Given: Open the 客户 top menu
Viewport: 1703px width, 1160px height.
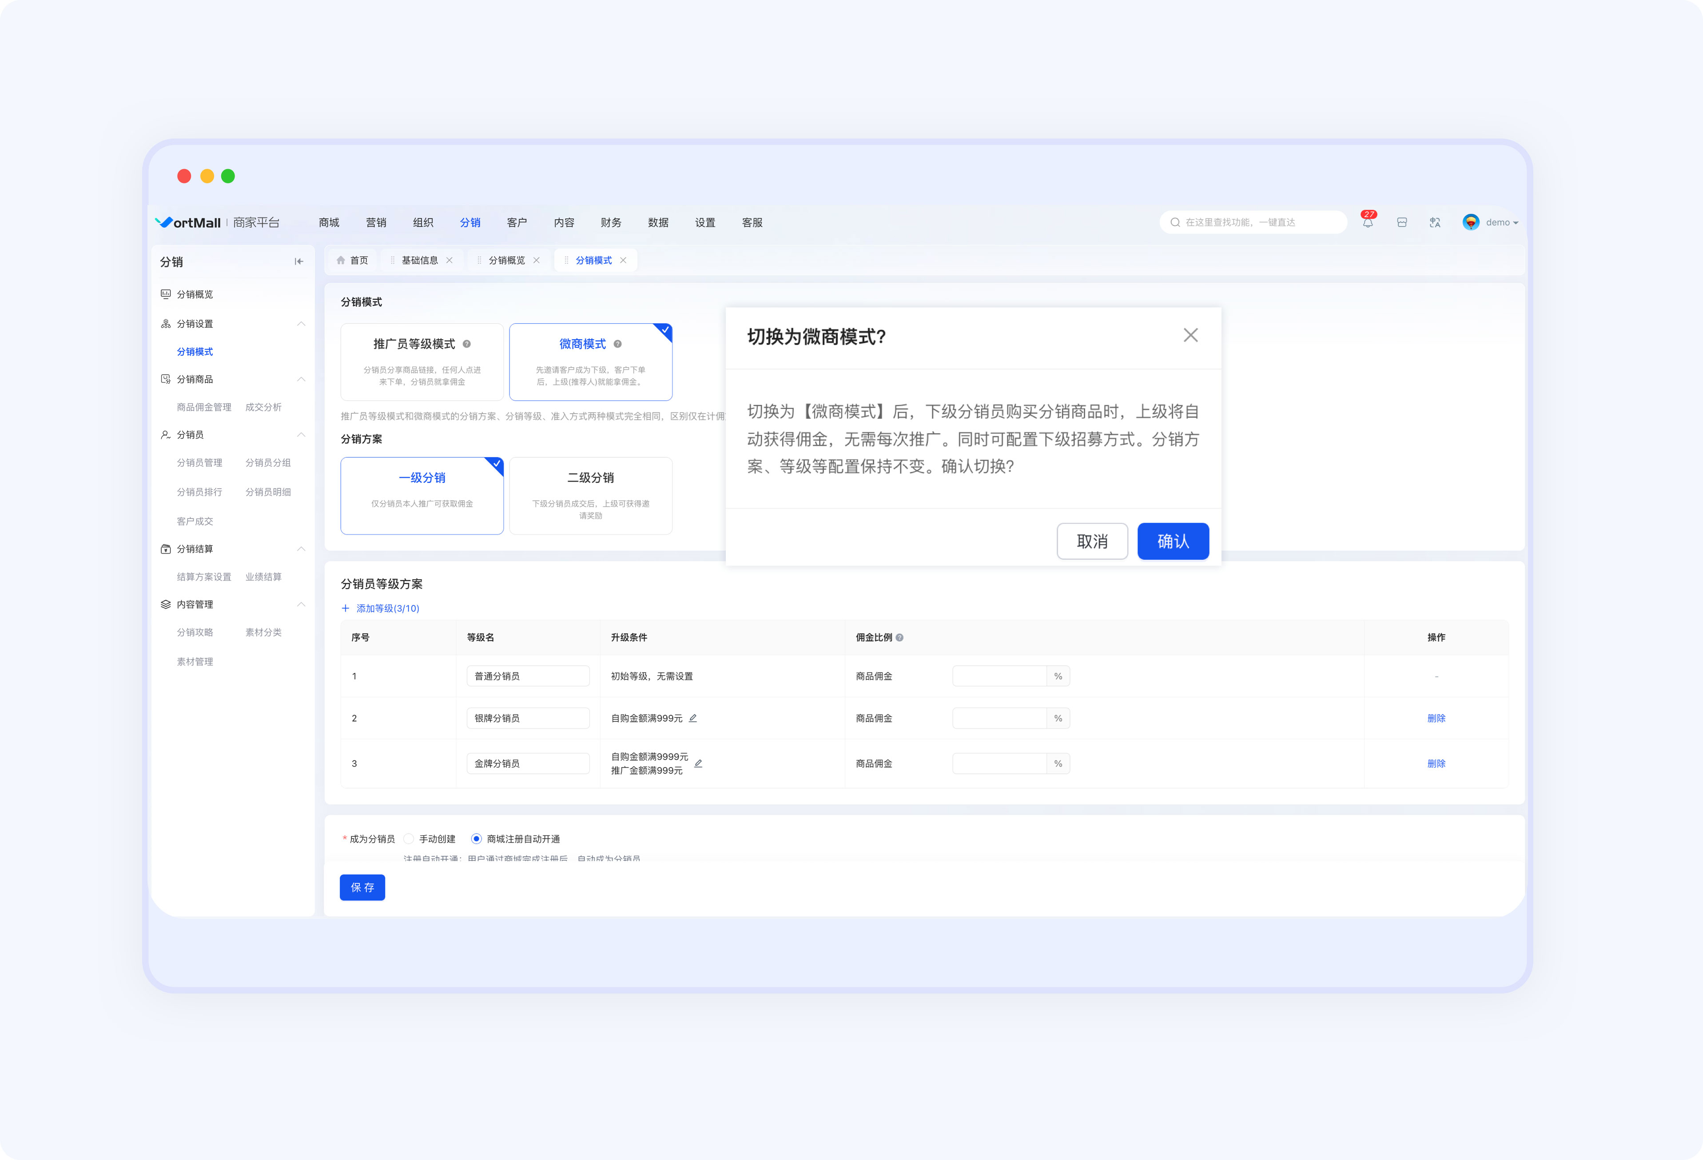Looking at the screenshot, I should (x=517, y=222).
